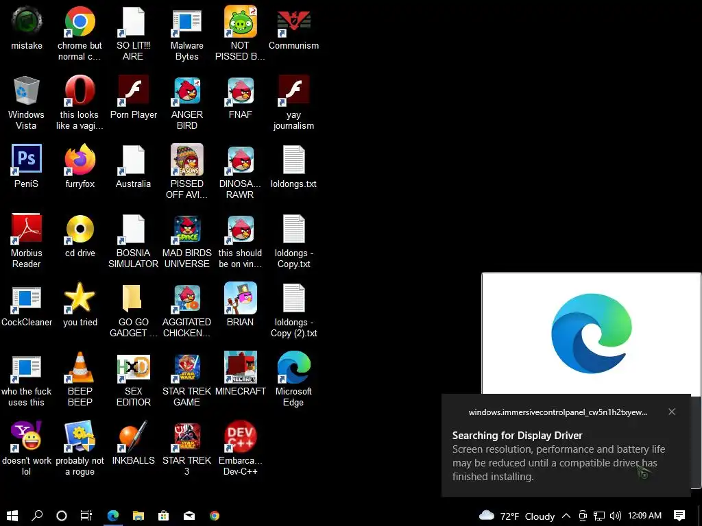Image resolution: width=702 pixels, height=526 pixels.
Task: Open the 'yay journalism' Flash shortcut
Action: [x=293, y=103]
